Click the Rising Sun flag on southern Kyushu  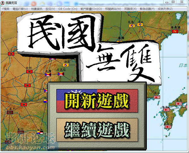168,127
